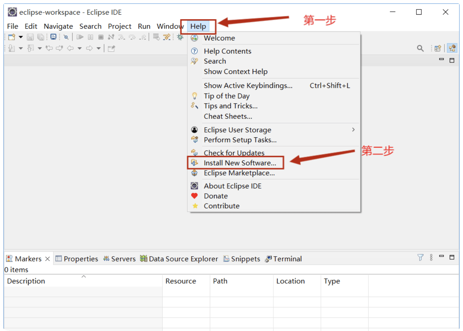Switch to the Servers tab
463x331 pixels.
point(119,259)
